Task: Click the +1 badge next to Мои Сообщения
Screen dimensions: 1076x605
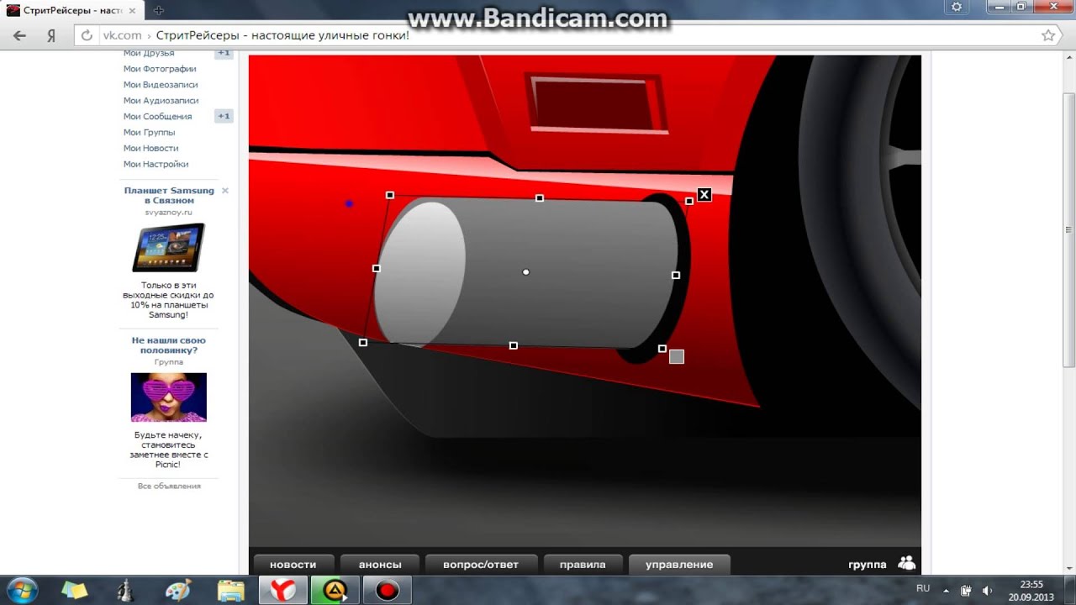Action: [x=224, y=116]
